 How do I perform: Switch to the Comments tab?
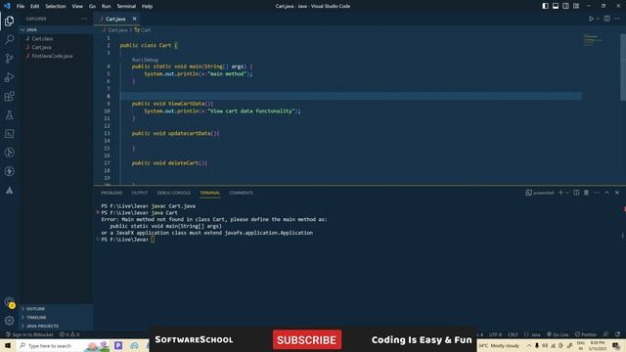pos(241,193)
